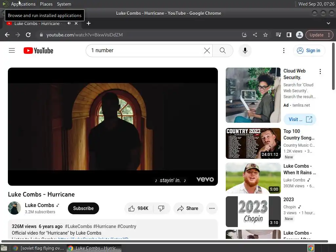Image resolution: width=336 pixels, height=252 pixels.
Task: Open the System menu
Action: point(64,4)
